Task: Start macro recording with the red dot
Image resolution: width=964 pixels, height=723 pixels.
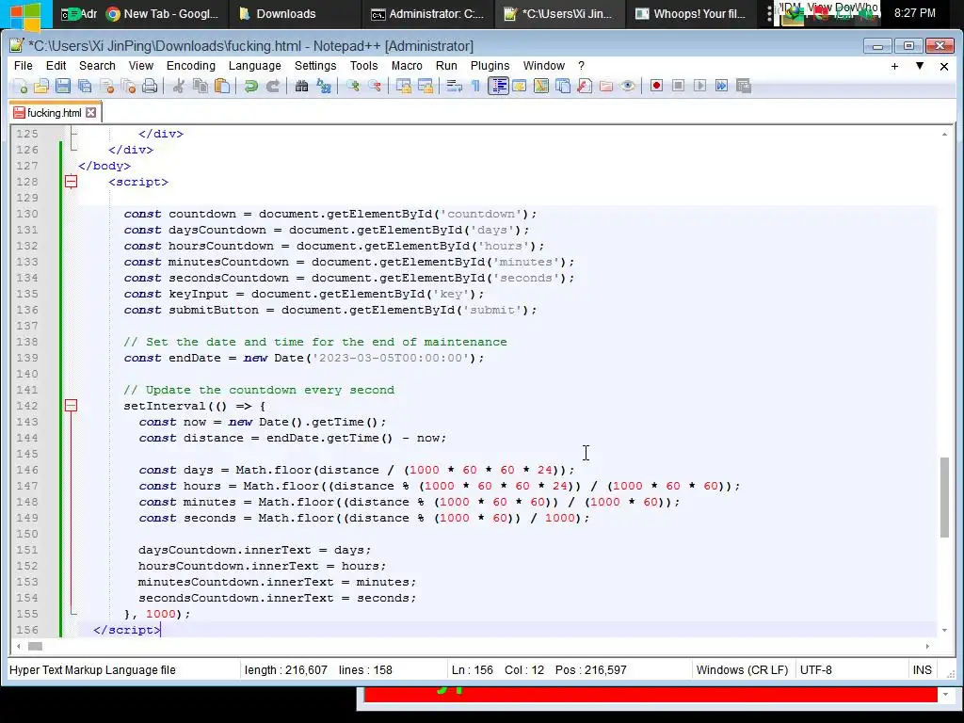Action: (x=656, y=86)
